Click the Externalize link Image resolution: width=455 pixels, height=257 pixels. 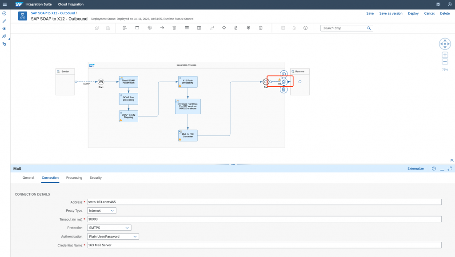point(415,169)
